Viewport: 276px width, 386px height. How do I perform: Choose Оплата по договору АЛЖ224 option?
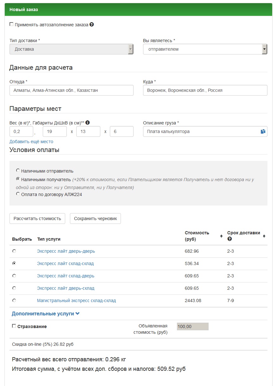18,194
